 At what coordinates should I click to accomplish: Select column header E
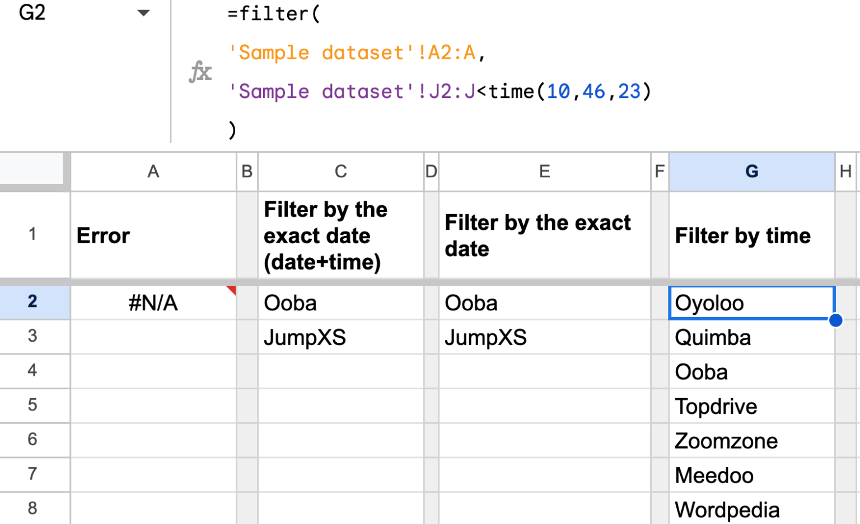click(544, 172)
